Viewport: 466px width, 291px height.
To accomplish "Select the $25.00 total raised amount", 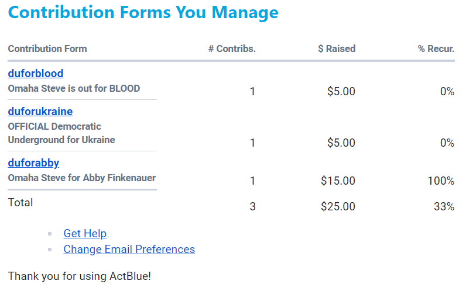I will point(338,206).
